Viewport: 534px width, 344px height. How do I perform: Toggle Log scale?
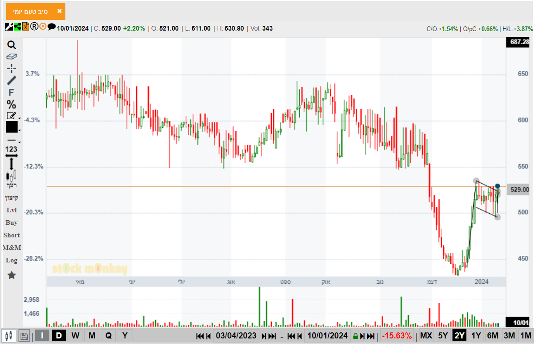pos(12,261)
